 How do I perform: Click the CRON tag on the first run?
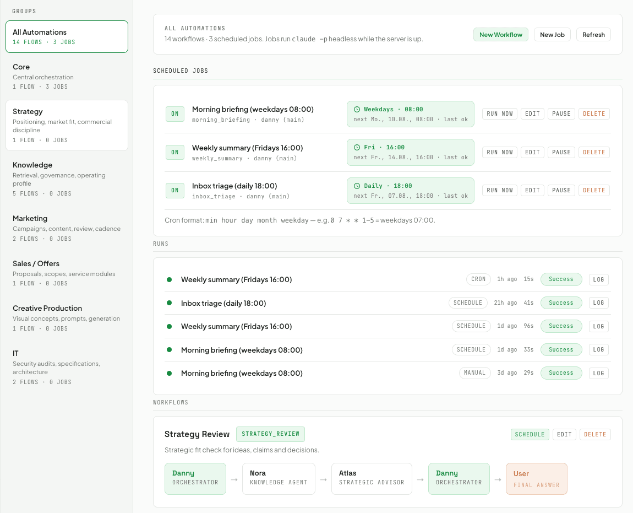(478, 279)
